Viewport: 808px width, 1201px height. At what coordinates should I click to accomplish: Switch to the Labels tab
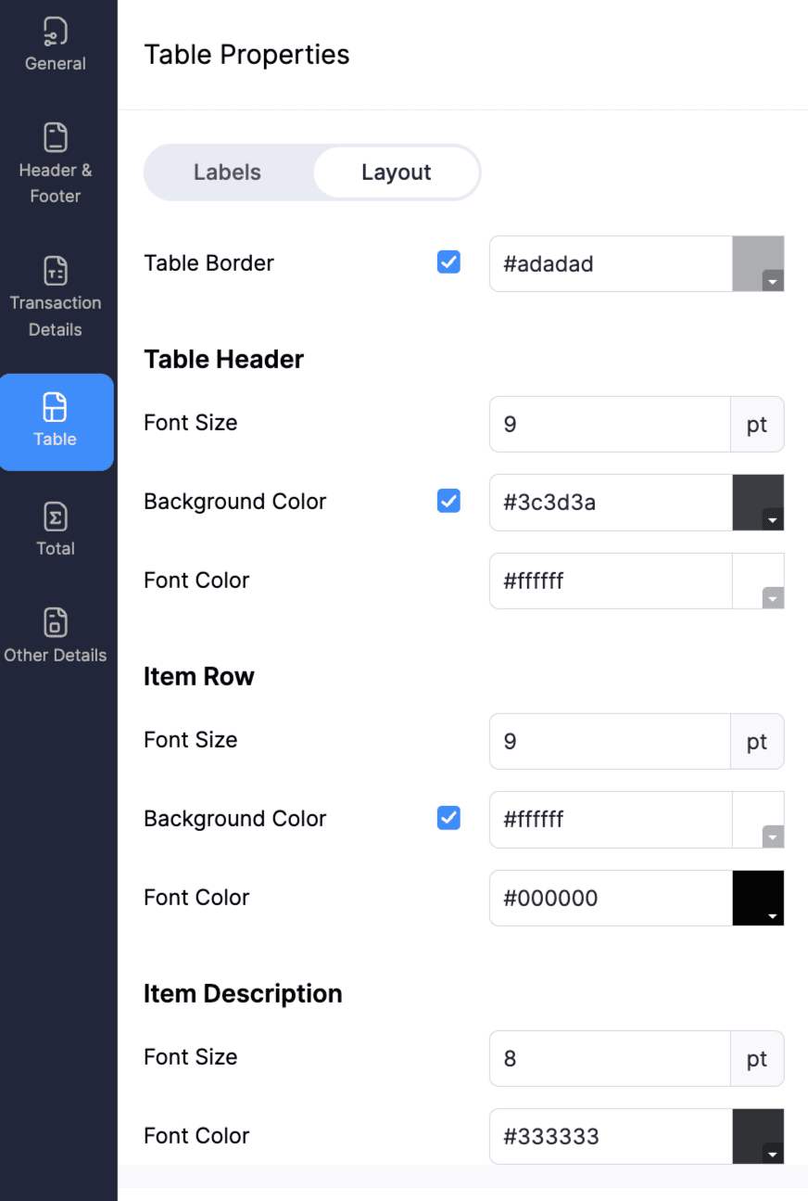[227, 172]
